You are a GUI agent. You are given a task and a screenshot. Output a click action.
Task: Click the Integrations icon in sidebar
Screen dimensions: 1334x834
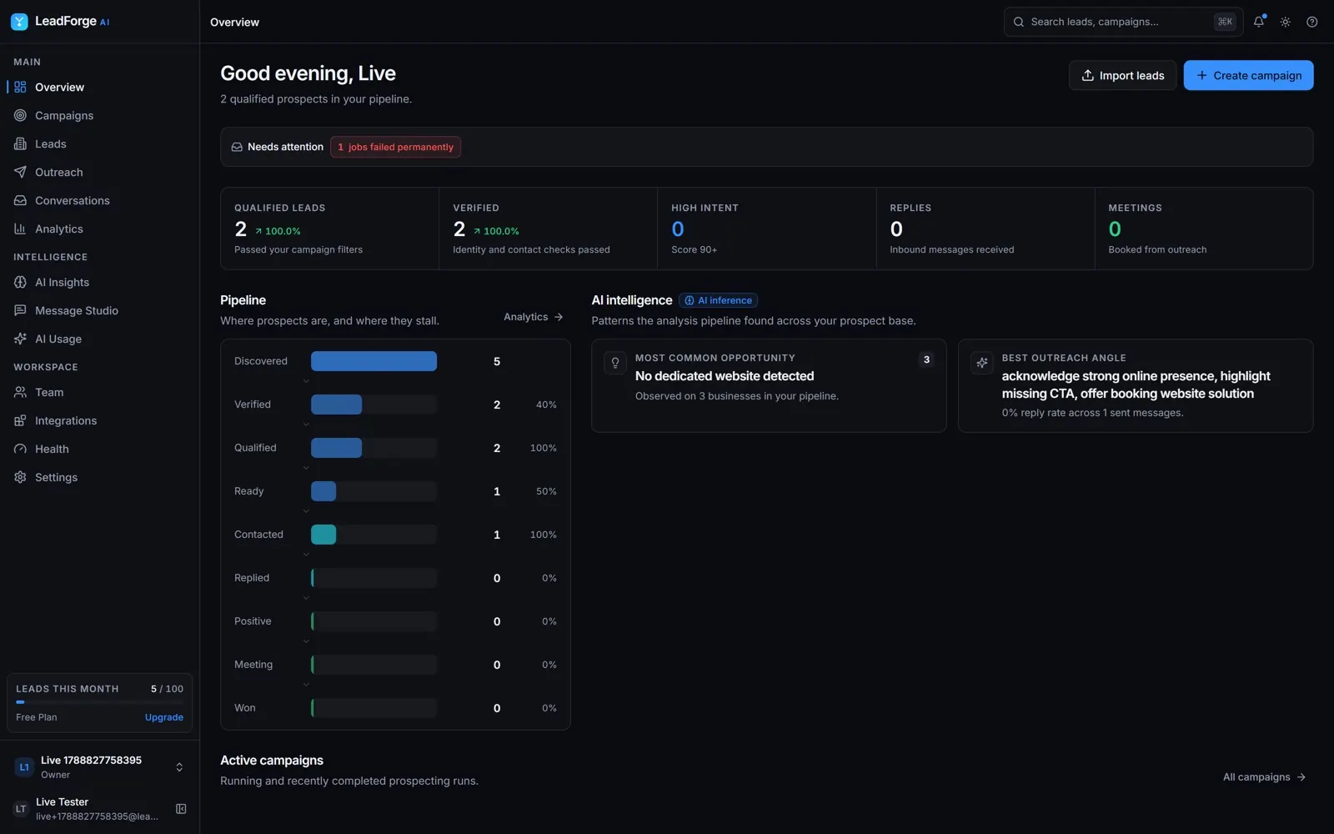pos(20,420)
